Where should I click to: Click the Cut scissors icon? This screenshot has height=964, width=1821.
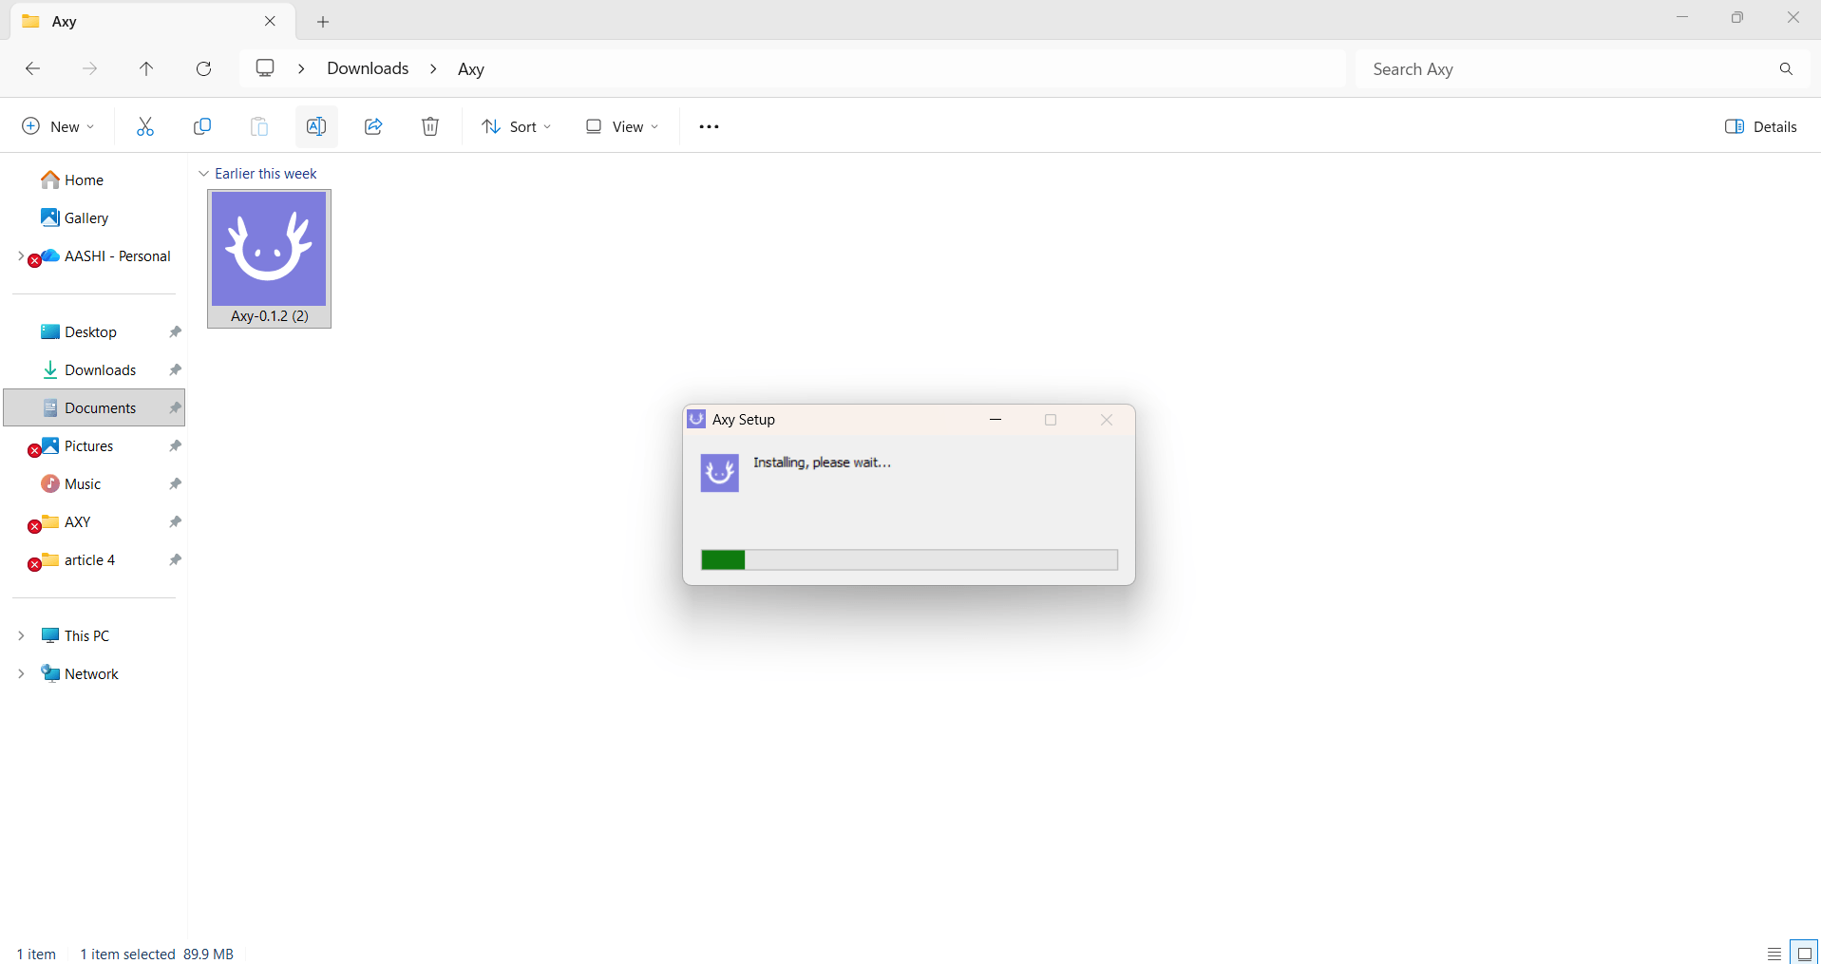(x=145, y=126)
